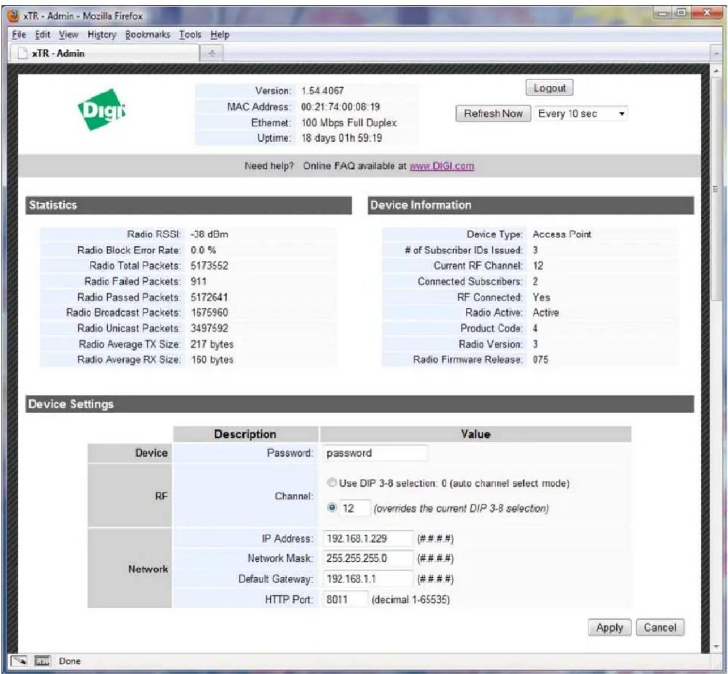Click the Logout button
Viewport: 728px width, 674px height.
point(550,88)
